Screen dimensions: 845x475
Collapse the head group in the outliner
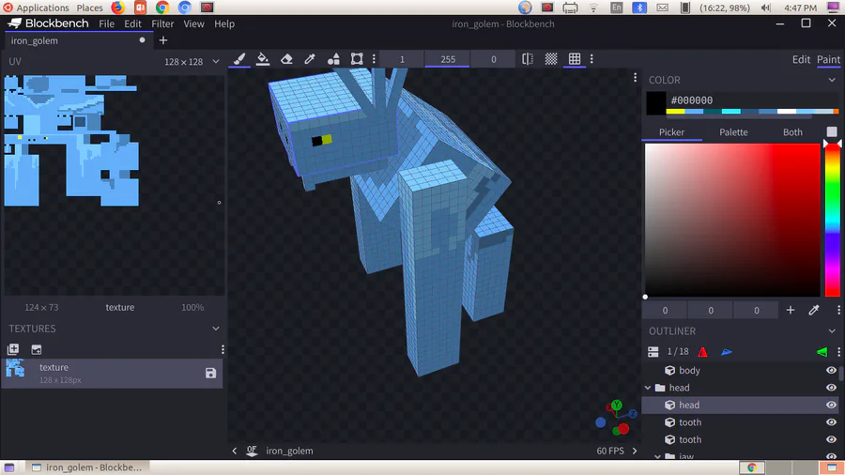648,388
